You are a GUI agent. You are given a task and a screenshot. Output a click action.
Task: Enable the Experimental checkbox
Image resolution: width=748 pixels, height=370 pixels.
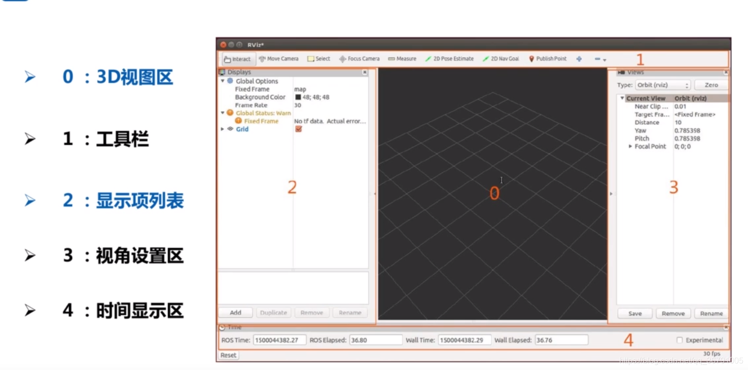(680, 340)
